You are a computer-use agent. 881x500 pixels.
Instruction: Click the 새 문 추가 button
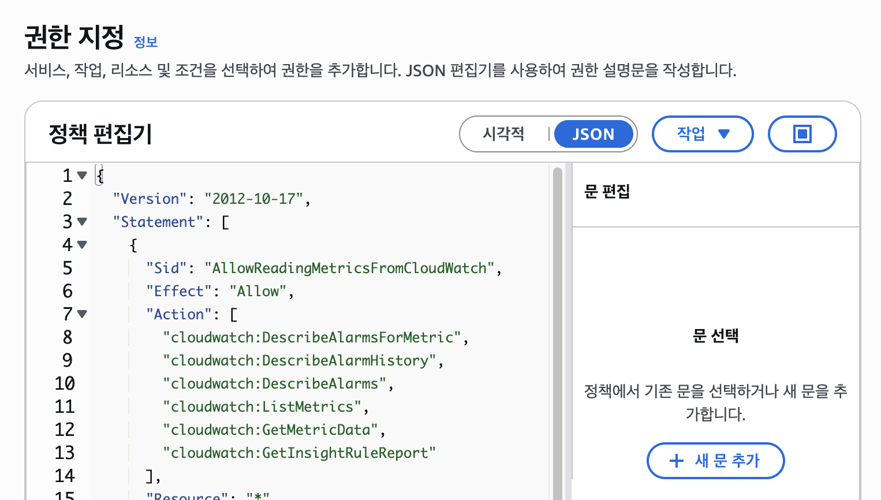click(715, 461)
